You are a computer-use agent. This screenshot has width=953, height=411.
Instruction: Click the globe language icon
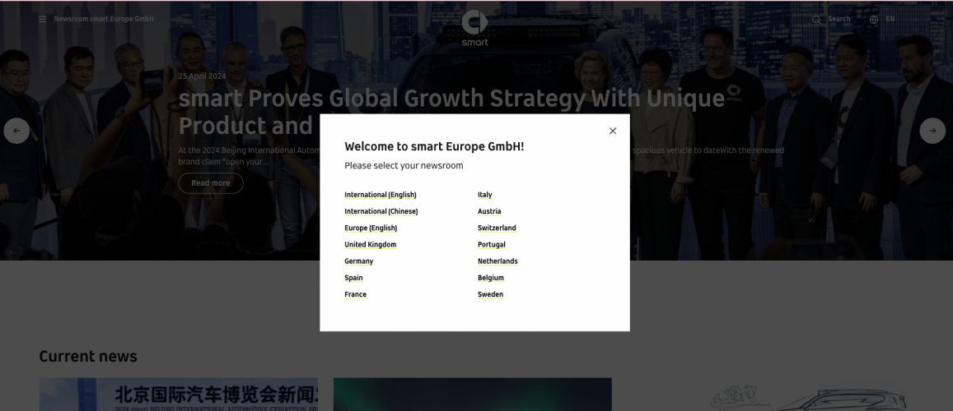point(874,20)
